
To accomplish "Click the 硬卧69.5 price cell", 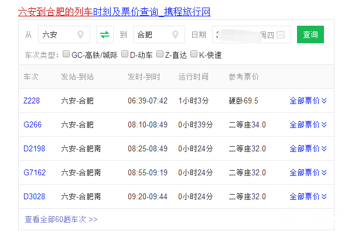I will pos(243,101).
